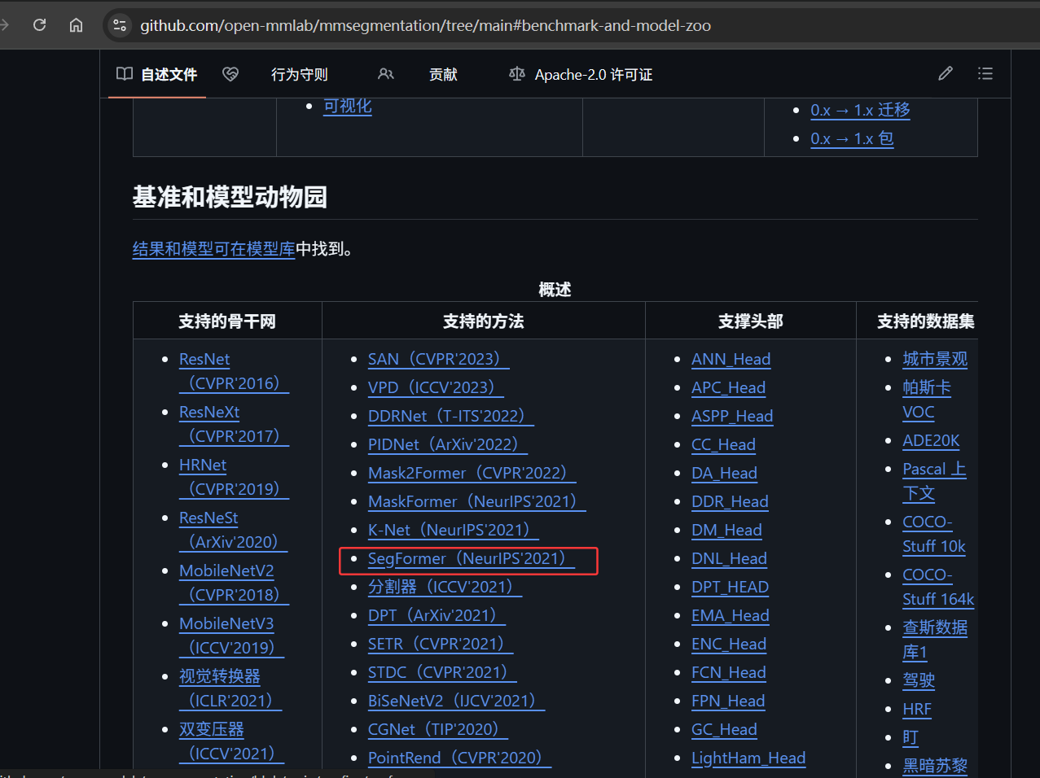Click the scales icon beside Apache-2.0 许可证
This screenshot has height=778, width=1040.
click(x=516, y=73)
